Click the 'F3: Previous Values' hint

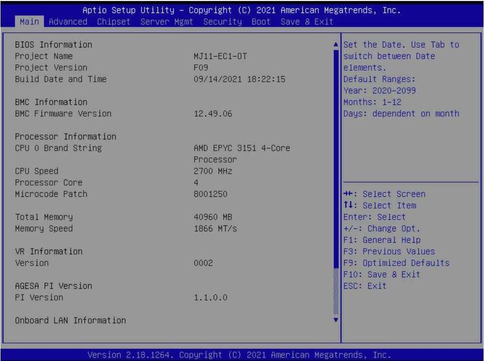point(389,251)
